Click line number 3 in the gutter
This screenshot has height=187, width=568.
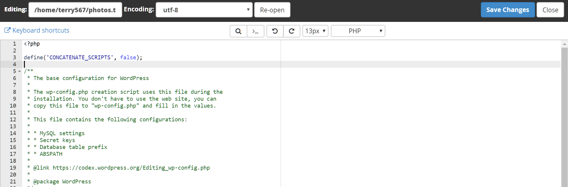click(14, 58)
